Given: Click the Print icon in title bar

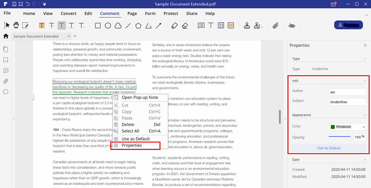Looking at the screenshot, I should coord(21,4).
